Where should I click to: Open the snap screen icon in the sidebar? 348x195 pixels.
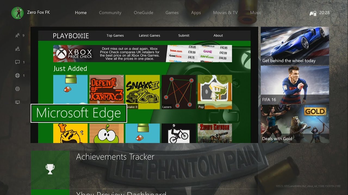coord(17,102)
